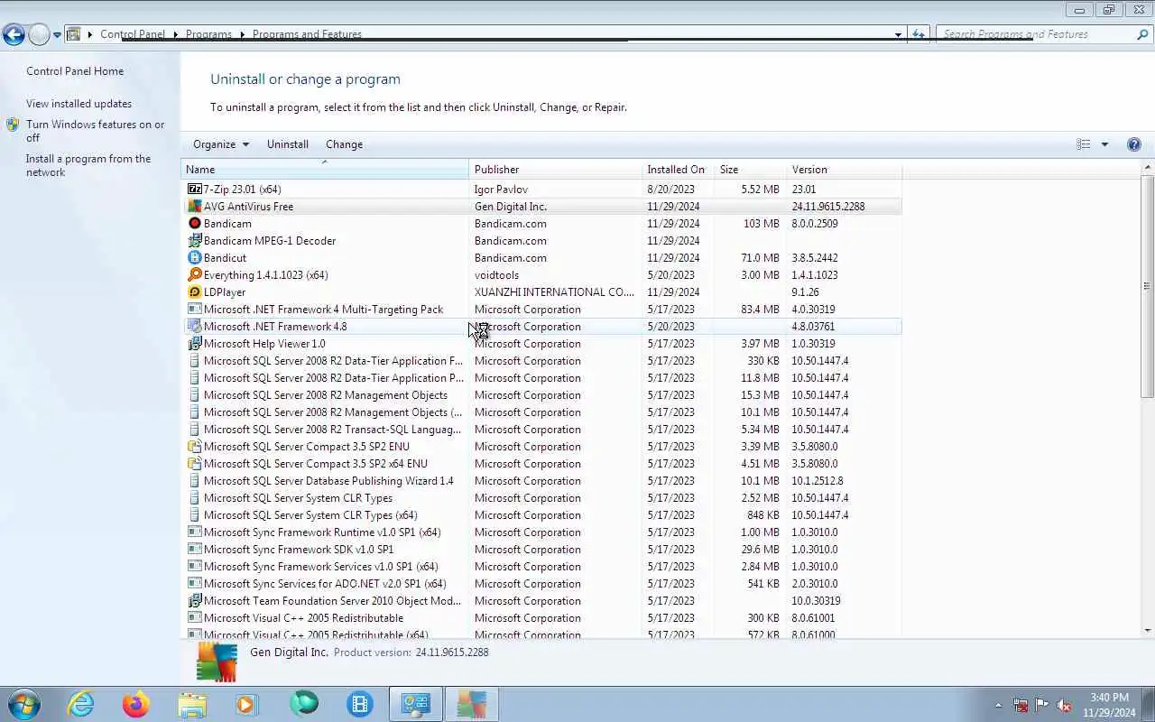This screenshot has width=1155, height=722.
Task: Change the list view with the view icon
Action: coord(1084,144)
